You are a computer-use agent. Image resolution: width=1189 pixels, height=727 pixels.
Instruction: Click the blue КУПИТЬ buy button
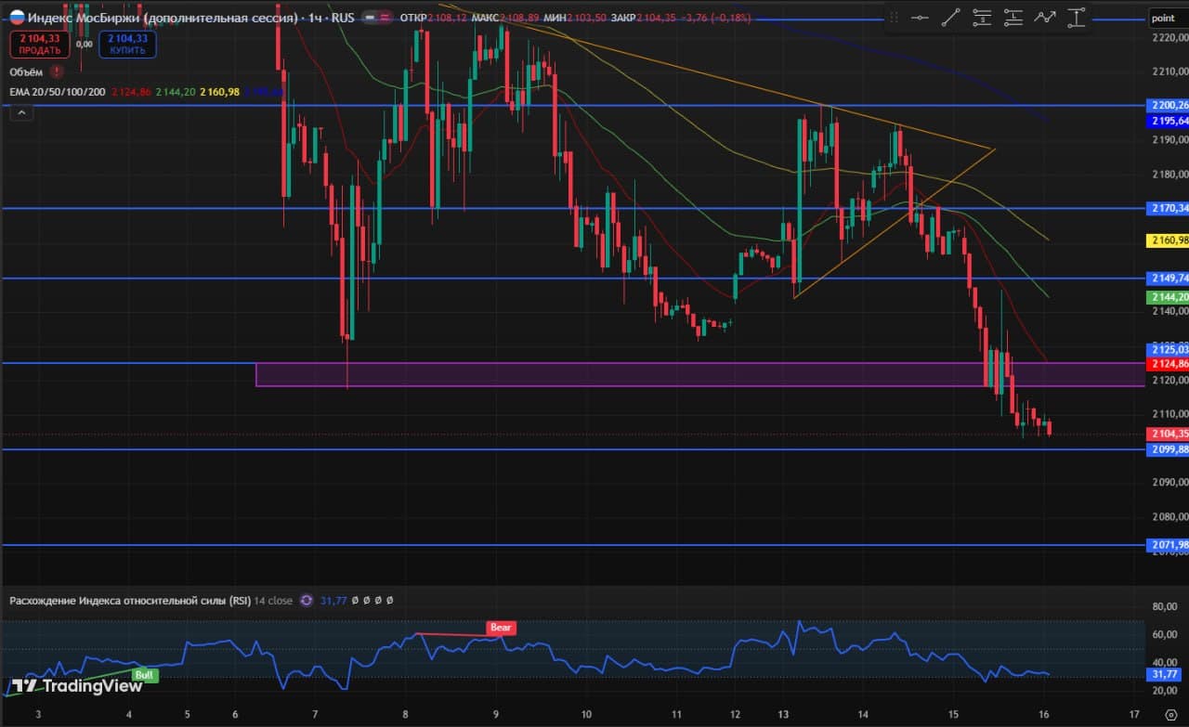[128, 43]
